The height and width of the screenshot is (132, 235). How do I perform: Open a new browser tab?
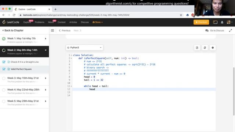[x=55, y=9]
